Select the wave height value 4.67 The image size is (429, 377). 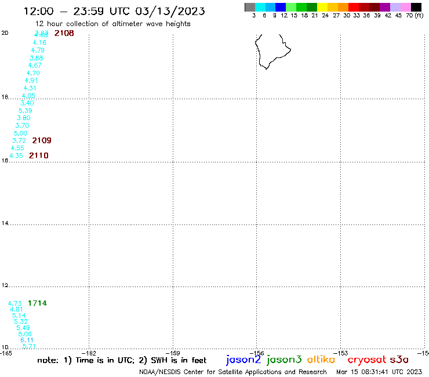(x=35, y=65)
